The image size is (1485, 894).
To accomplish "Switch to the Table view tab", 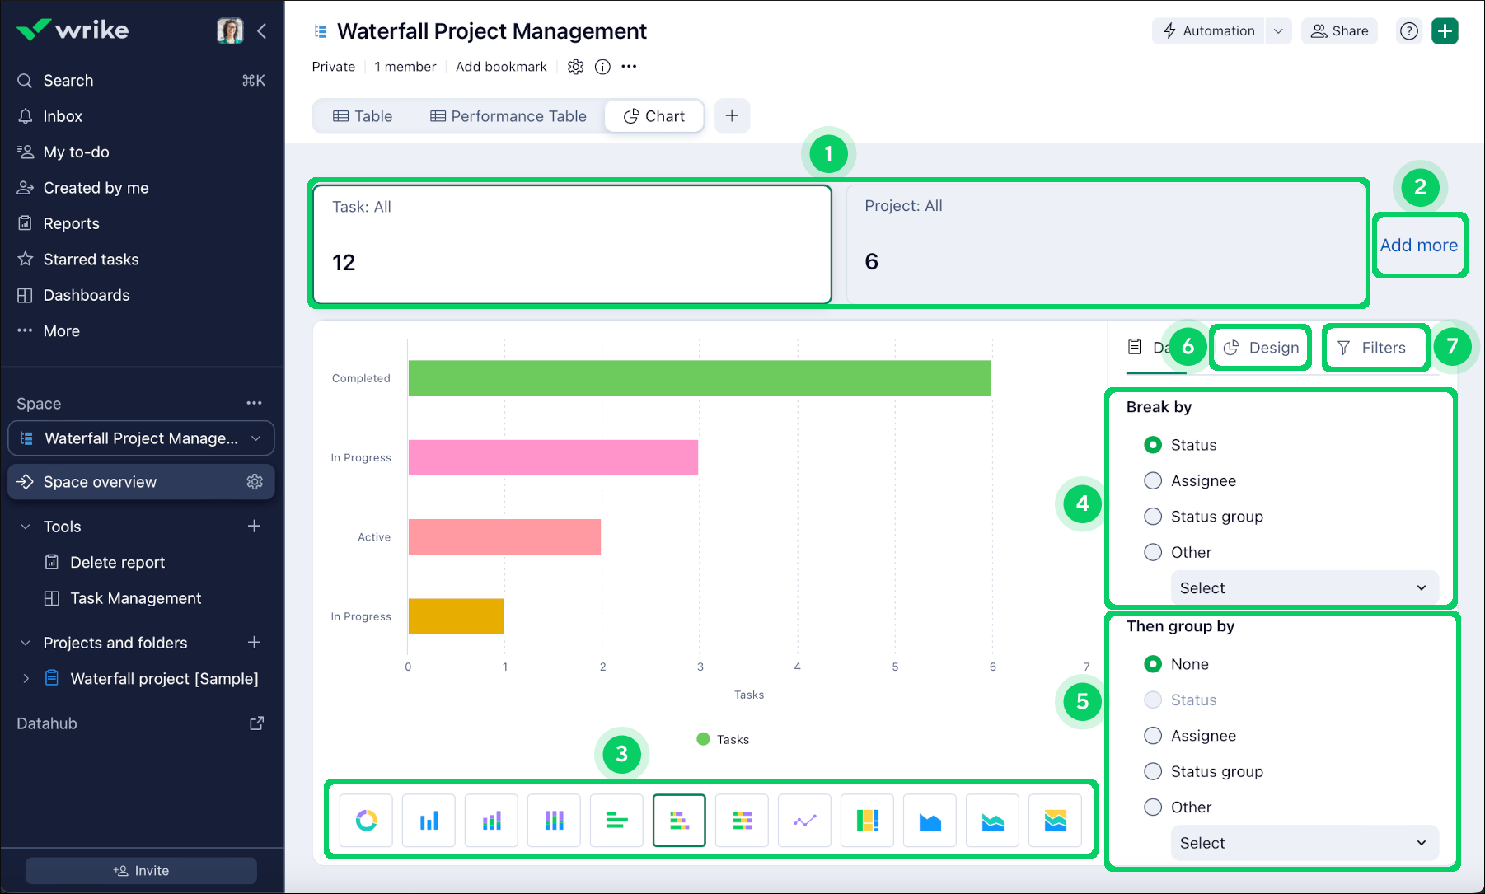I will [x=363, y=116].
